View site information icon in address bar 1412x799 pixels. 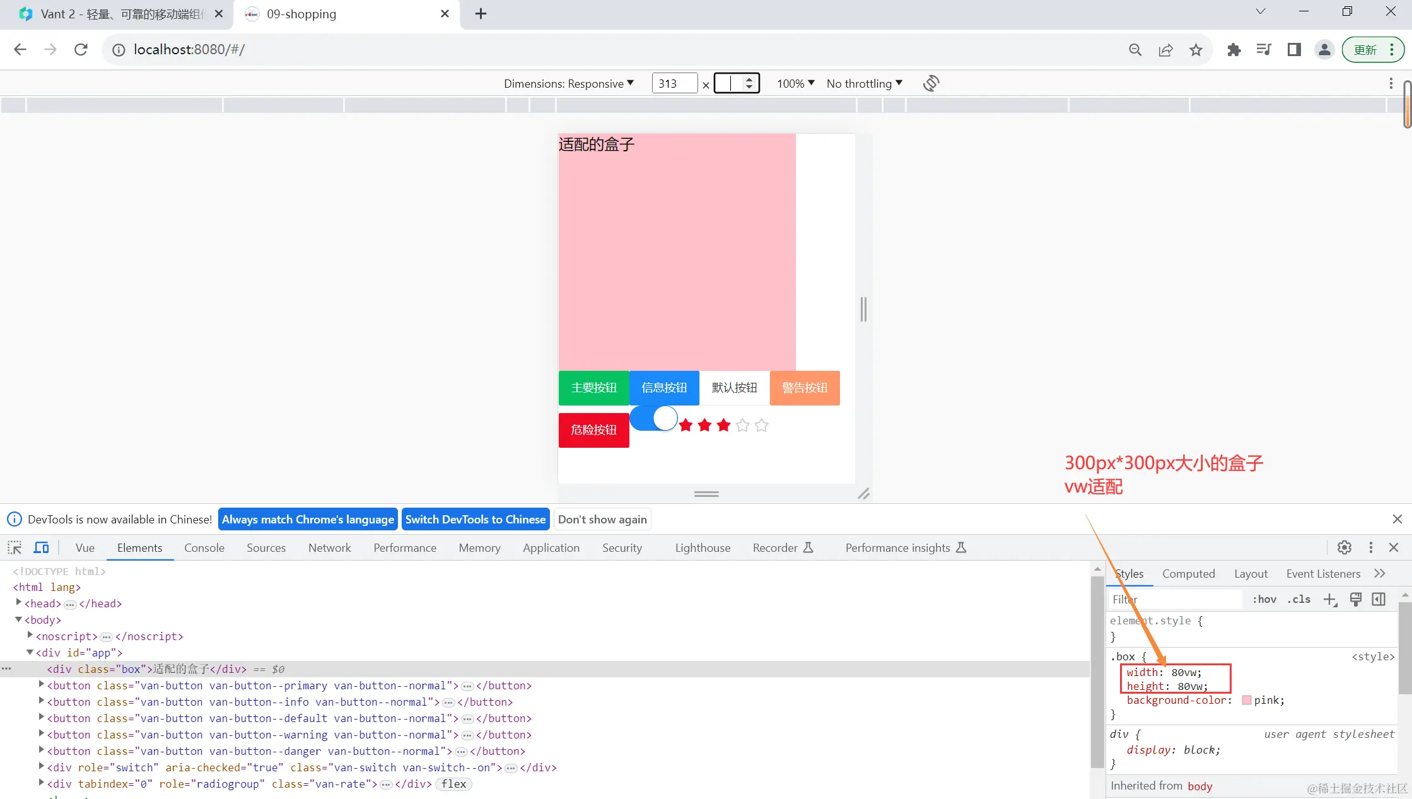pos(119,50)
